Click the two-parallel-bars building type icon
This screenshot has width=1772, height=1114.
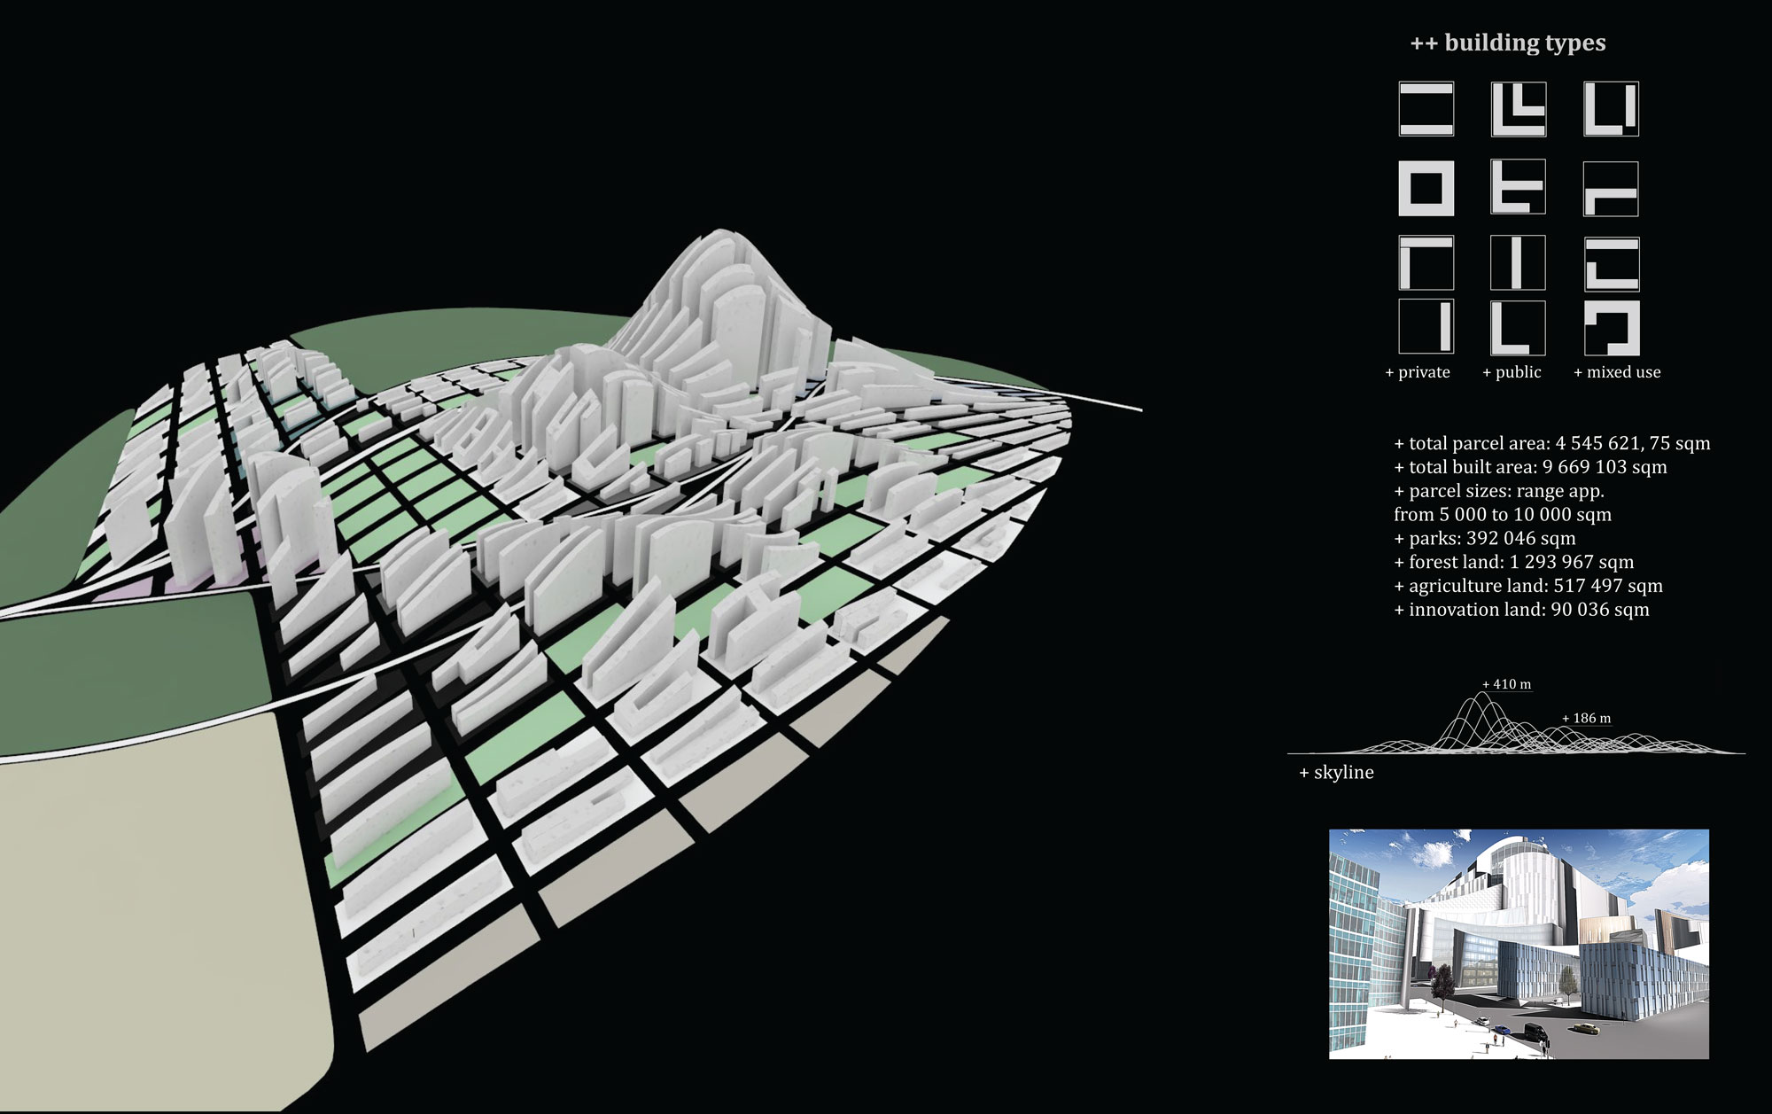point(1426,109)
